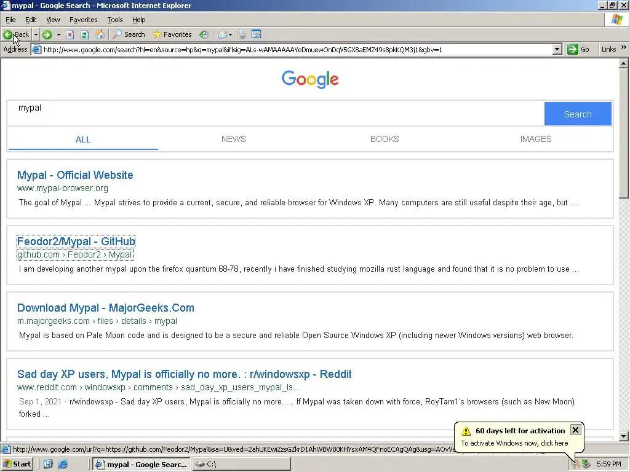Screen dimensions: 630x472
Task: Open the Forward history dropdown arrow
Action: tap(58, 34)
